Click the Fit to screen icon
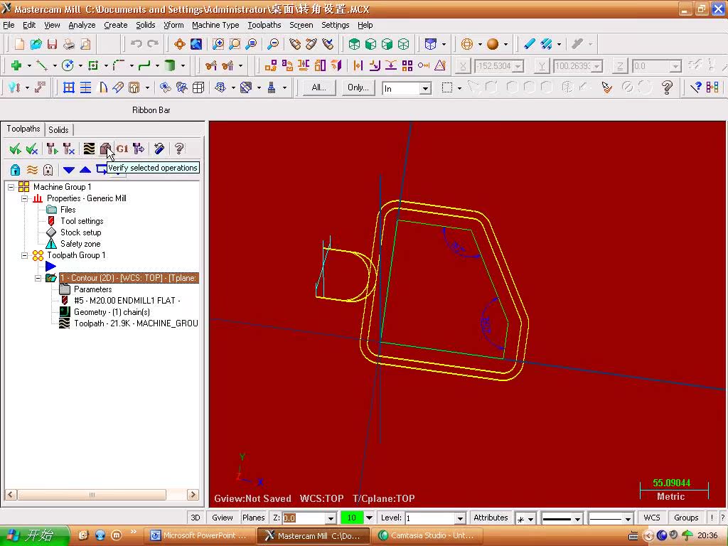Viewport: 728px width, 546px height. click(179, 44)
